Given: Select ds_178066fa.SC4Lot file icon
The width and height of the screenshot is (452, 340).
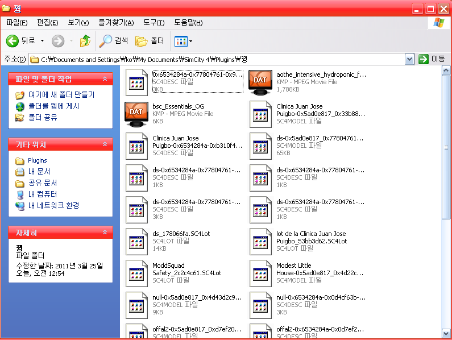Looking at the screenshot, I should click(x=136, y=242).
